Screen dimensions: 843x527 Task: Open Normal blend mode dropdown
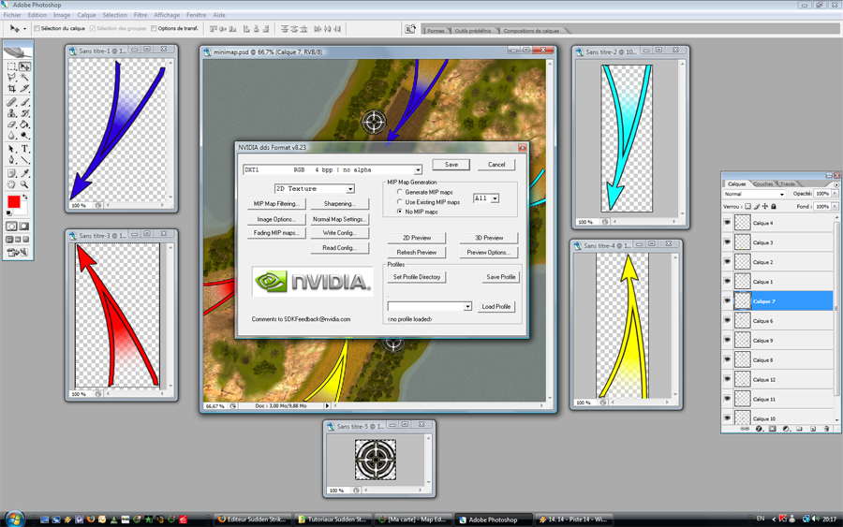[754, 194]
